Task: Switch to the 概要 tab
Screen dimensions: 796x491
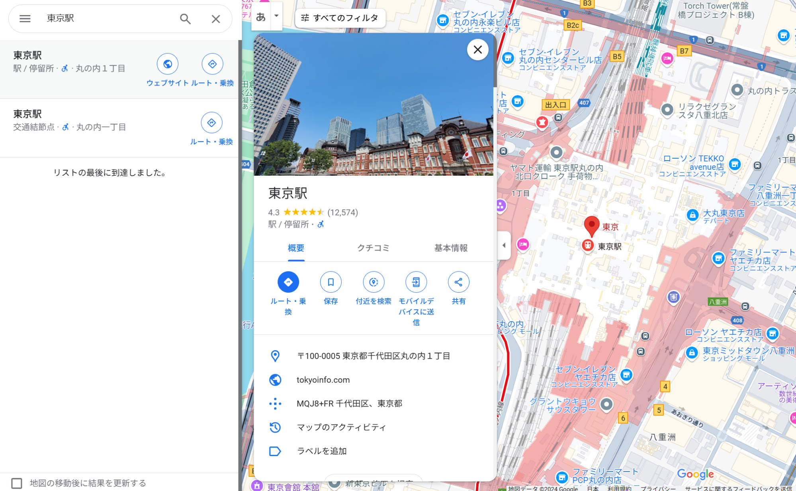Action: tap(296, 248)
